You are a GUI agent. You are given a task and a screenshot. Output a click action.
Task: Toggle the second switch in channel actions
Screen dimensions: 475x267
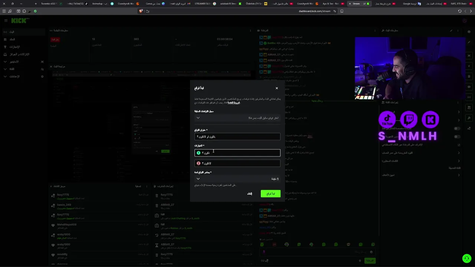pos(457,136)
